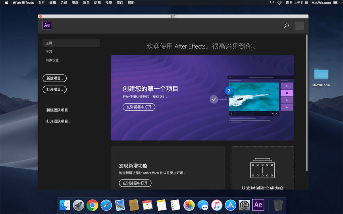Click After Effects icon in the dock

pos(258,205)
